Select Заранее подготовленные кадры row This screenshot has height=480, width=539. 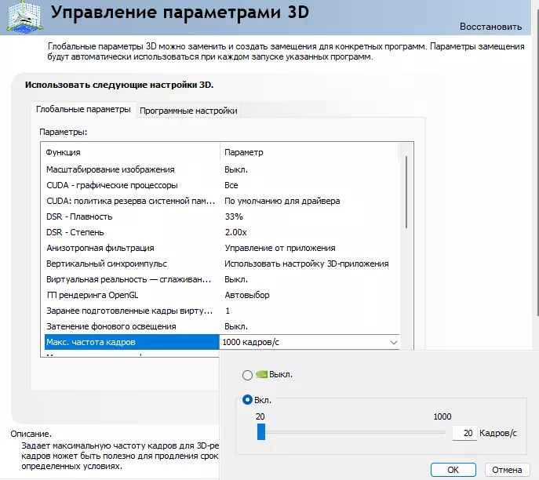coord(222,311)
